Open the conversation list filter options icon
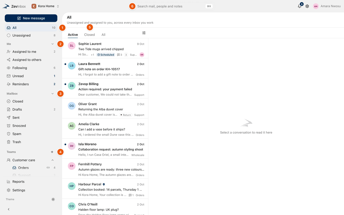The image size is (344, 215). click(x=144, y=33)
